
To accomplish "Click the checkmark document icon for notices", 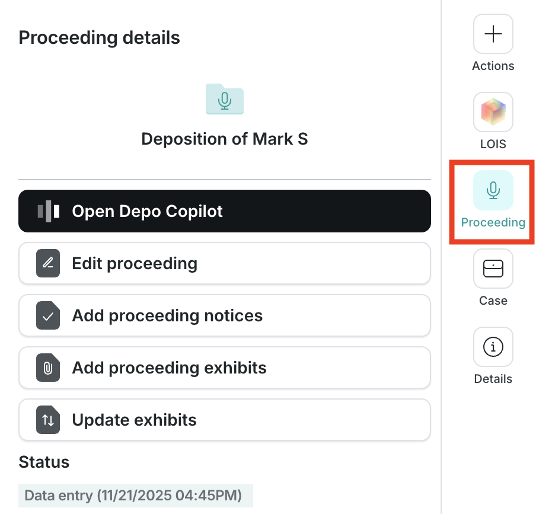I will 48,315.
